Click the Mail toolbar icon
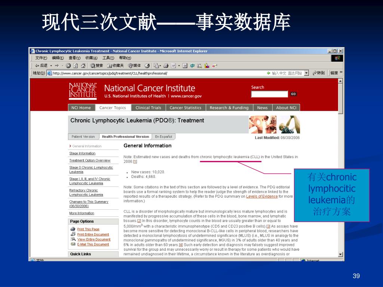The width and height of the screenshot is (383, 287). tap(156, 66)
